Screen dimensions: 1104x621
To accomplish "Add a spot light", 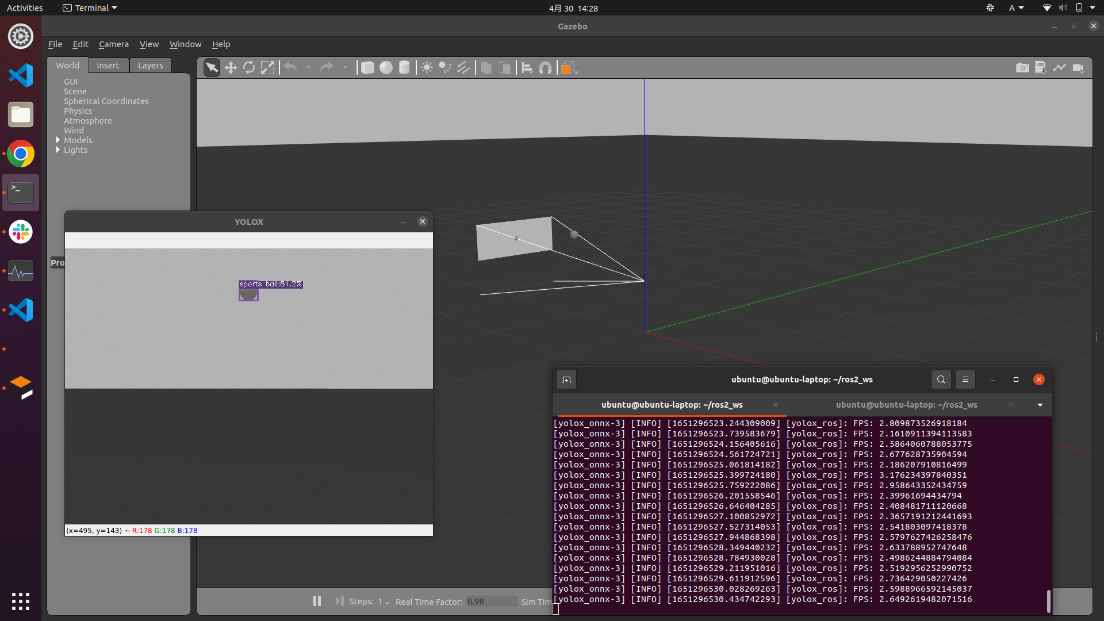I will pyautogui.click(x=445, y=68).
